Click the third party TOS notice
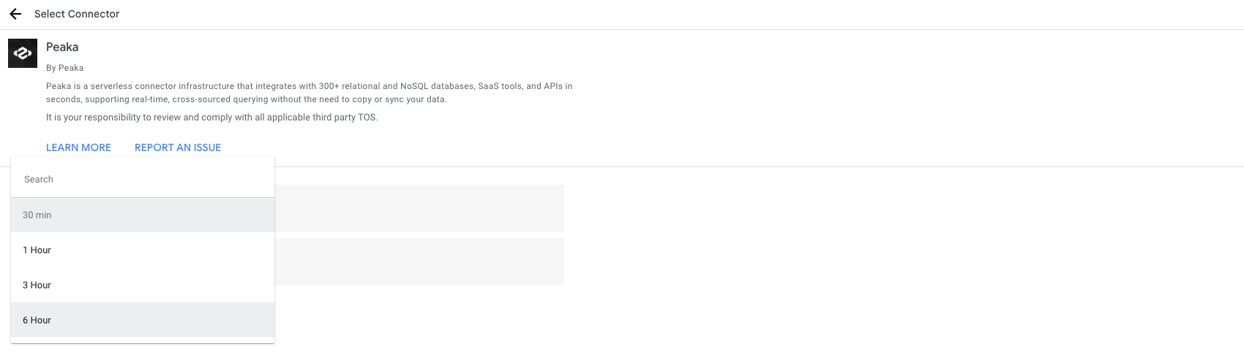 click(211, 118)
